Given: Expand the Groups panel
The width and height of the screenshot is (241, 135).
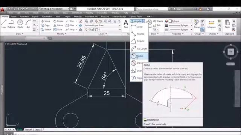Looking at the screenshot, I should coord(199,34).
